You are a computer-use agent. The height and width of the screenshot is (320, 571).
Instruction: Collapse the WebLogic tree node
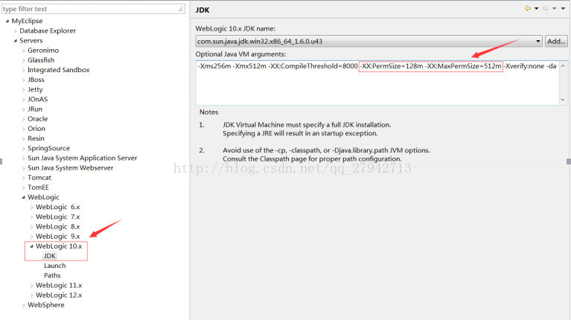point(23,197)
